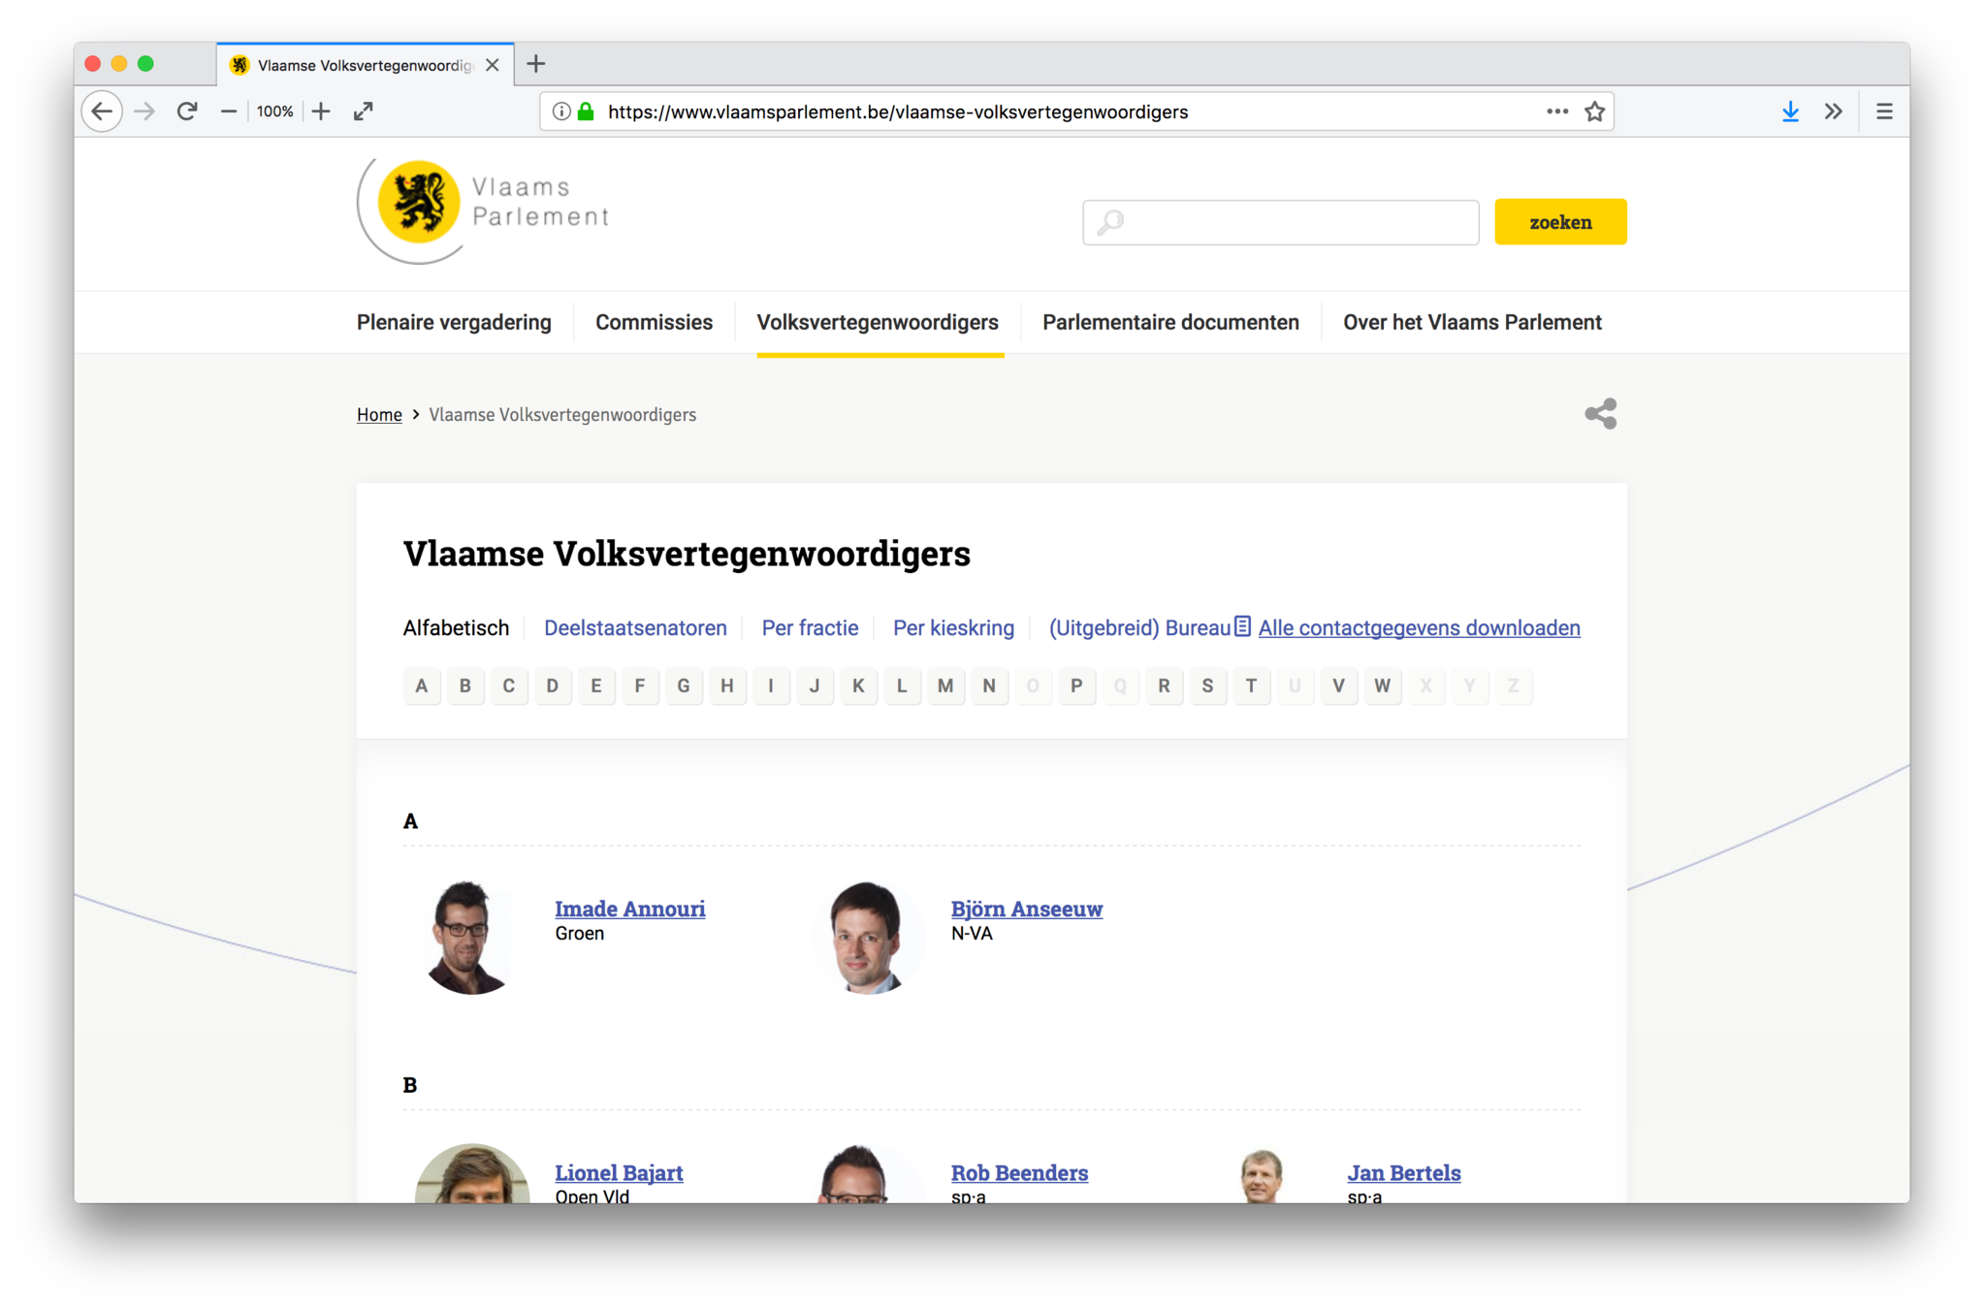Viewport: 1984px width, 1309px height.
Task: Open the downloads arrow icon
Action: 1790,112
